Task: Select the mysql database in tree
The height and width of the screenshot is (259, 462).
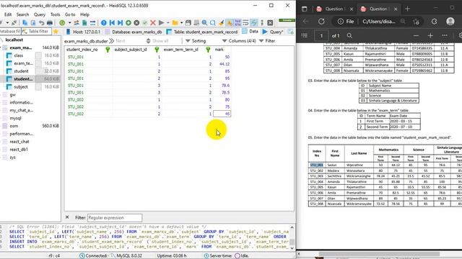Action: coord(16,118)
